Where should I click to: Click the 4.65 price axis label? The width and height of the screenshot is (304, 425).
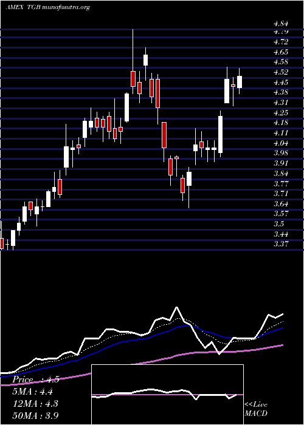tap(281, 52)
